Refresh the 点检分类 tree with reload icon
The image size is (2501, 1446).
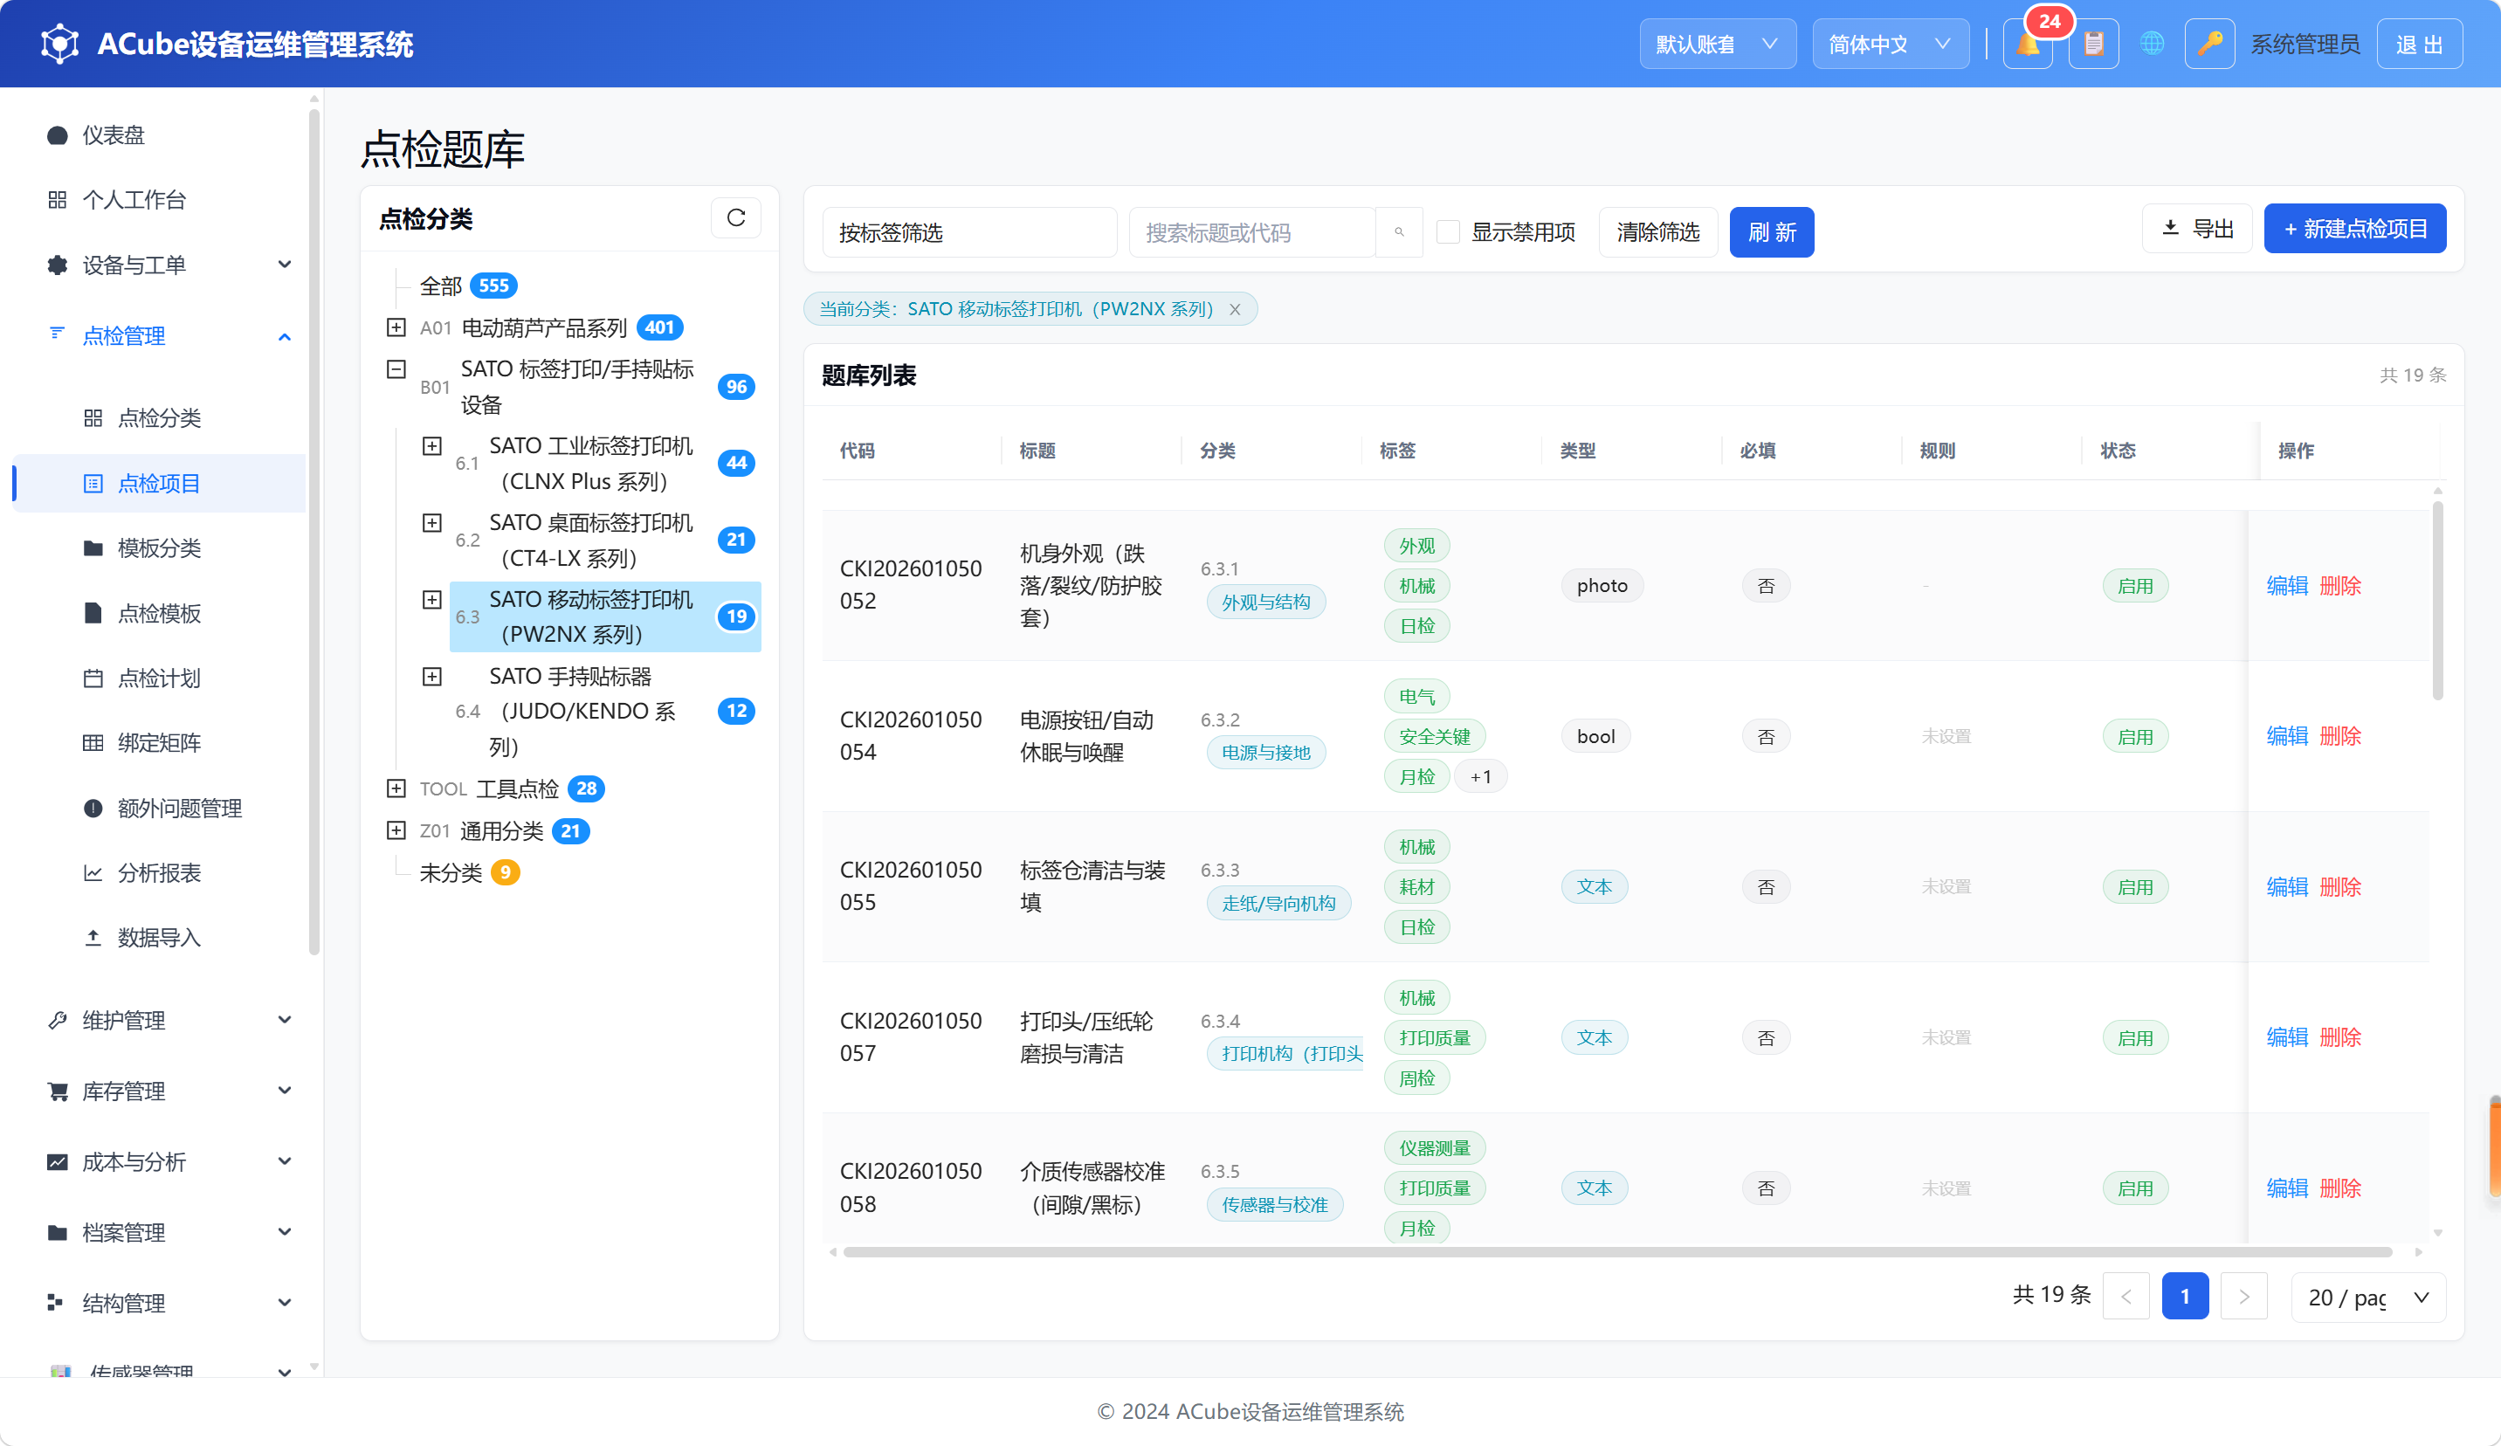(735, 217)
